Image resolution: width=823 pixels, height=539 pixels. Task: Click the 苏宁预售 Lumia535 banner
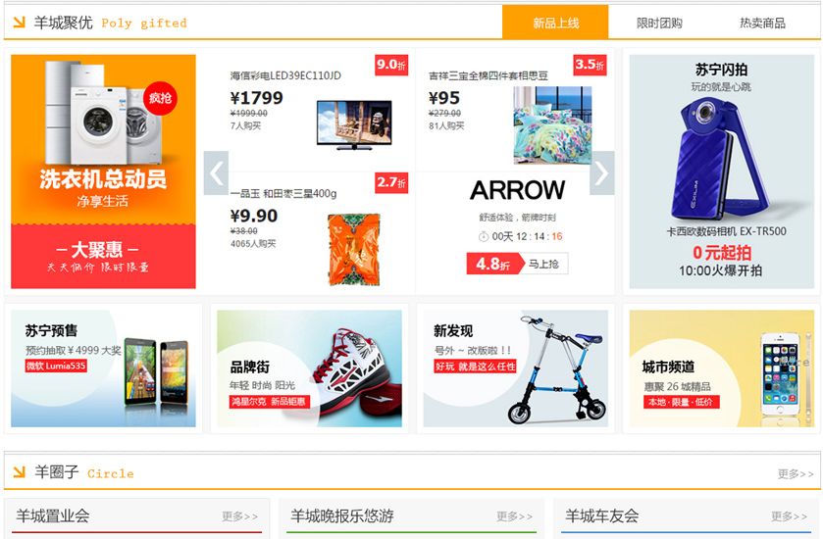(x=103, y=368)
